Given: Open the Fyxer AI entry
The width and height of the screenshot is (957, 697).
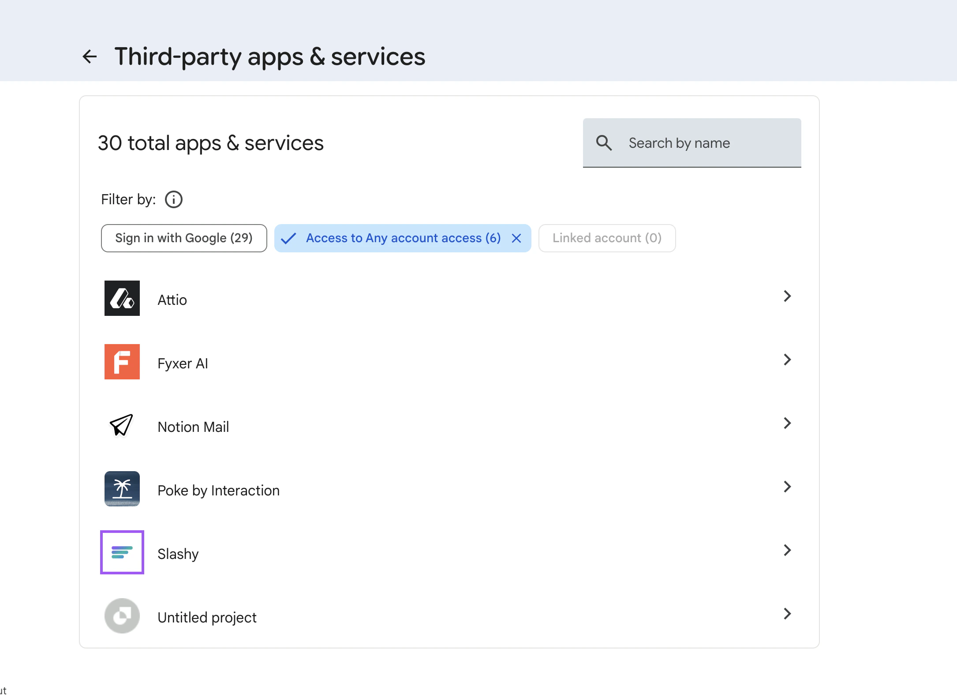Looking at the screenshot, I should coord(449,362).
